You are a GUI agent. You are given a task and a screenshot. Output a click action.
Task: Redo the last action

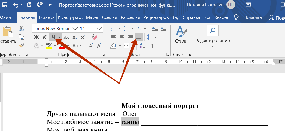pyautogui.click(x=29, y=5)
